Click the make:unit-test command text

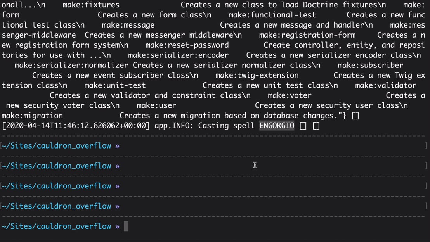115,85
